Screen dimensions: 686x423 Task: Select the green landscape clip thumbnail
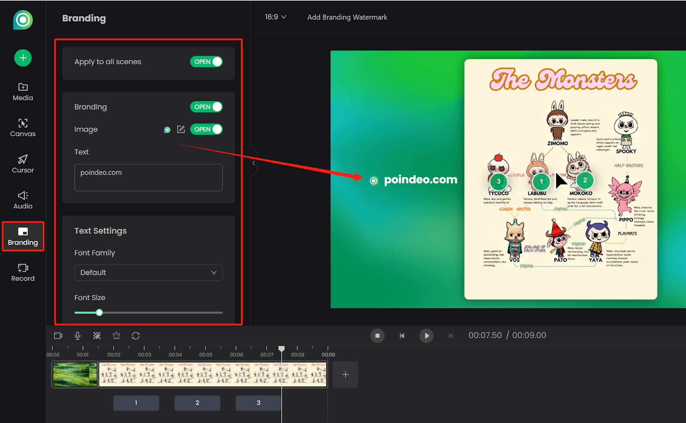pyautogui.click(x=75, y=375)
